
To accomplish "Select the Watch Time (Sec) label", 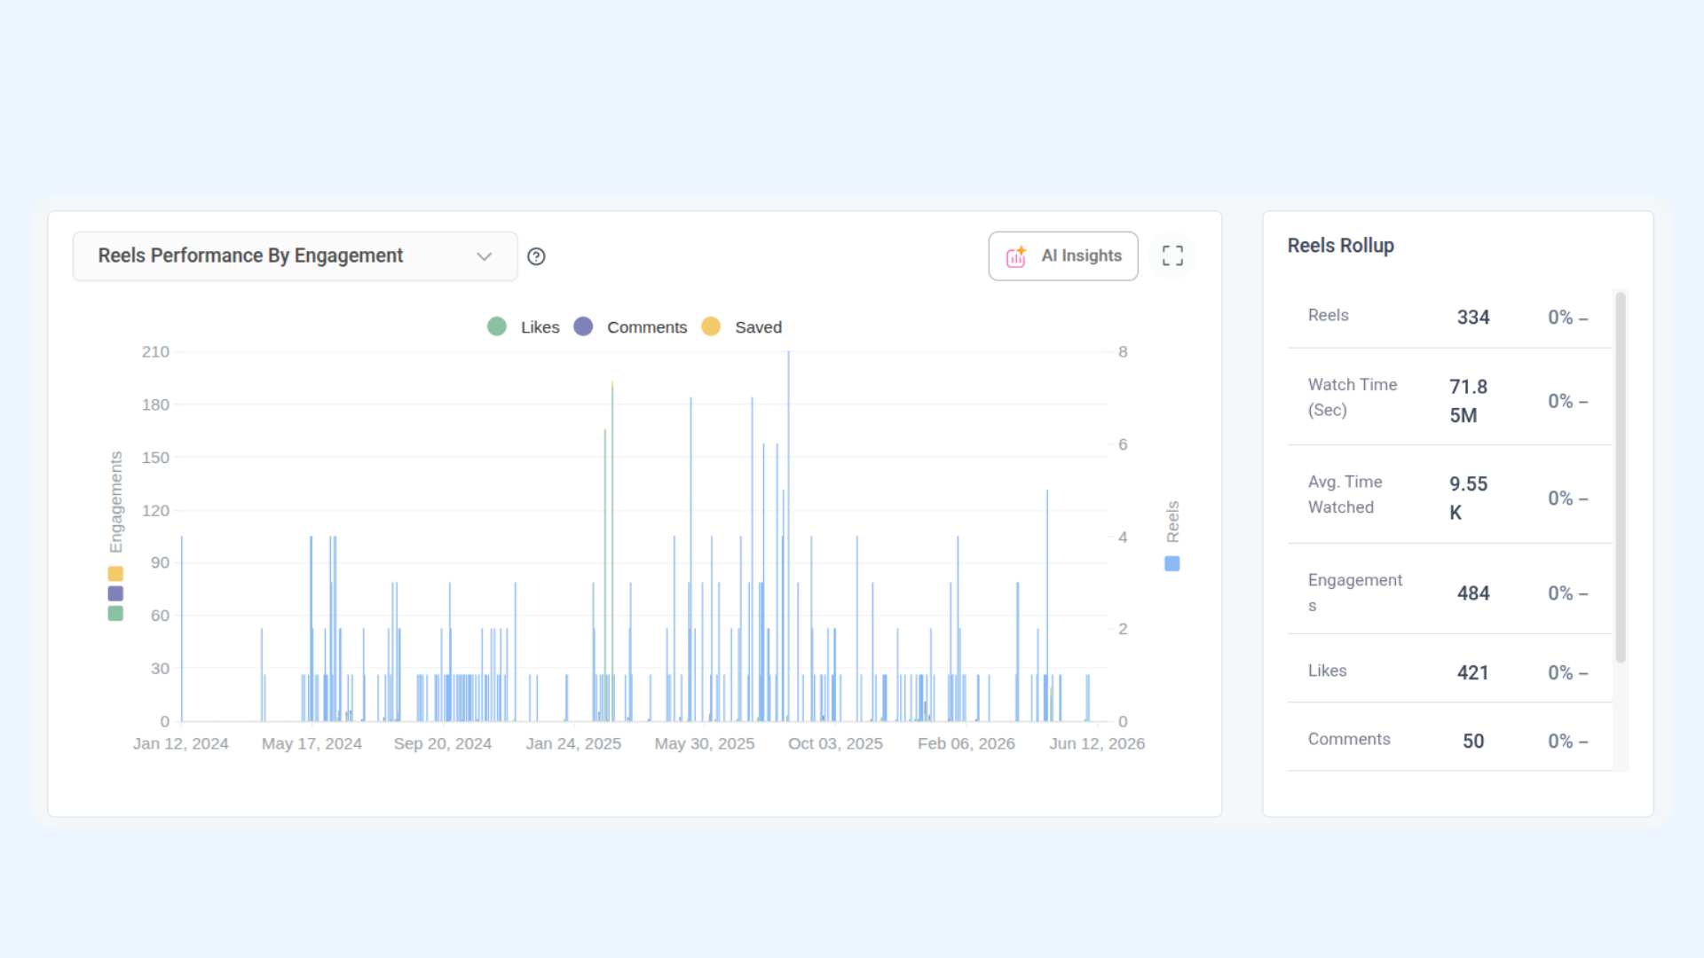I will pos(1353,397).
